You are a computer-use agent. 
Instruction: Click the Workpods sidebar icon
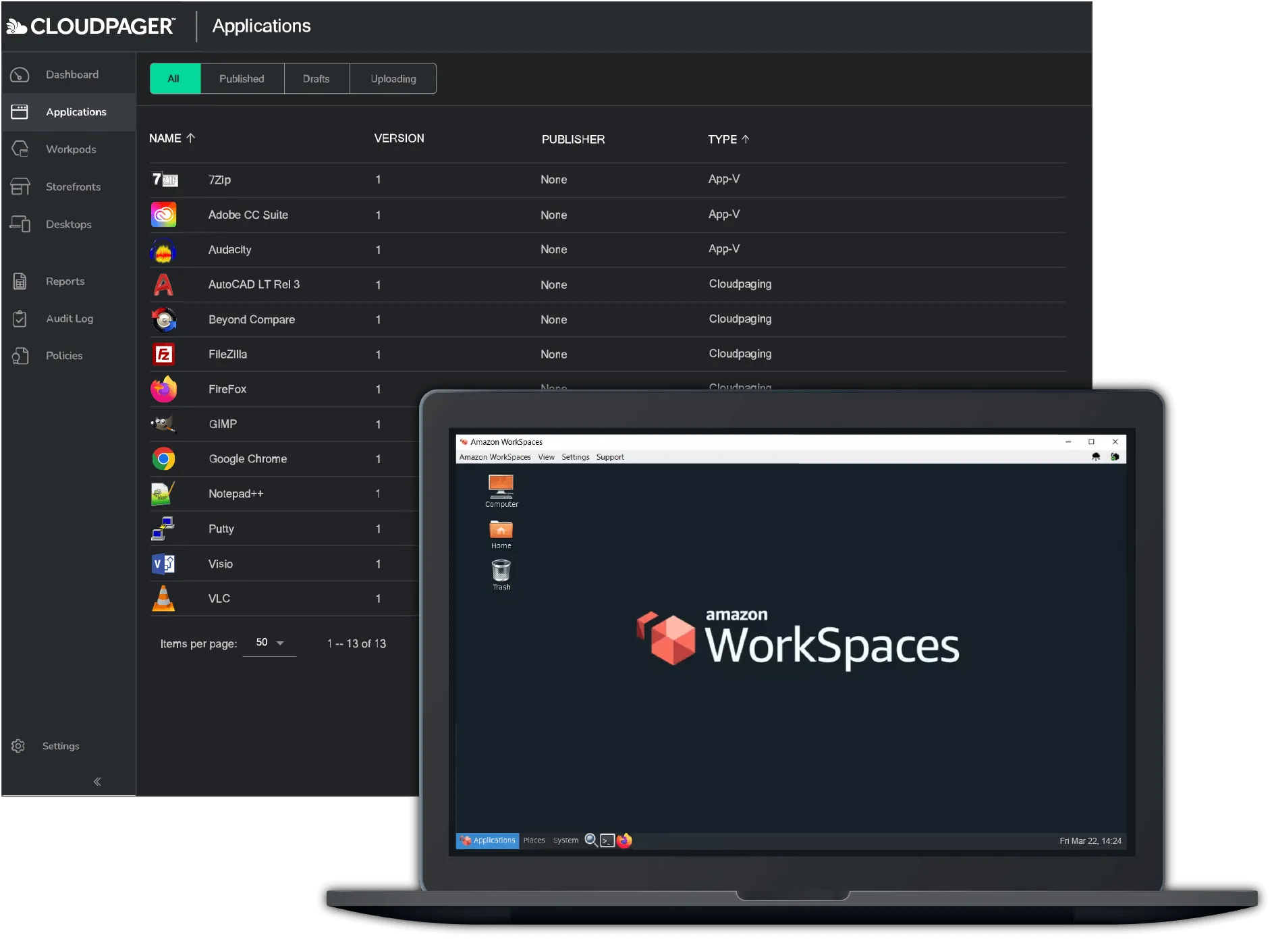pos(20,149)
